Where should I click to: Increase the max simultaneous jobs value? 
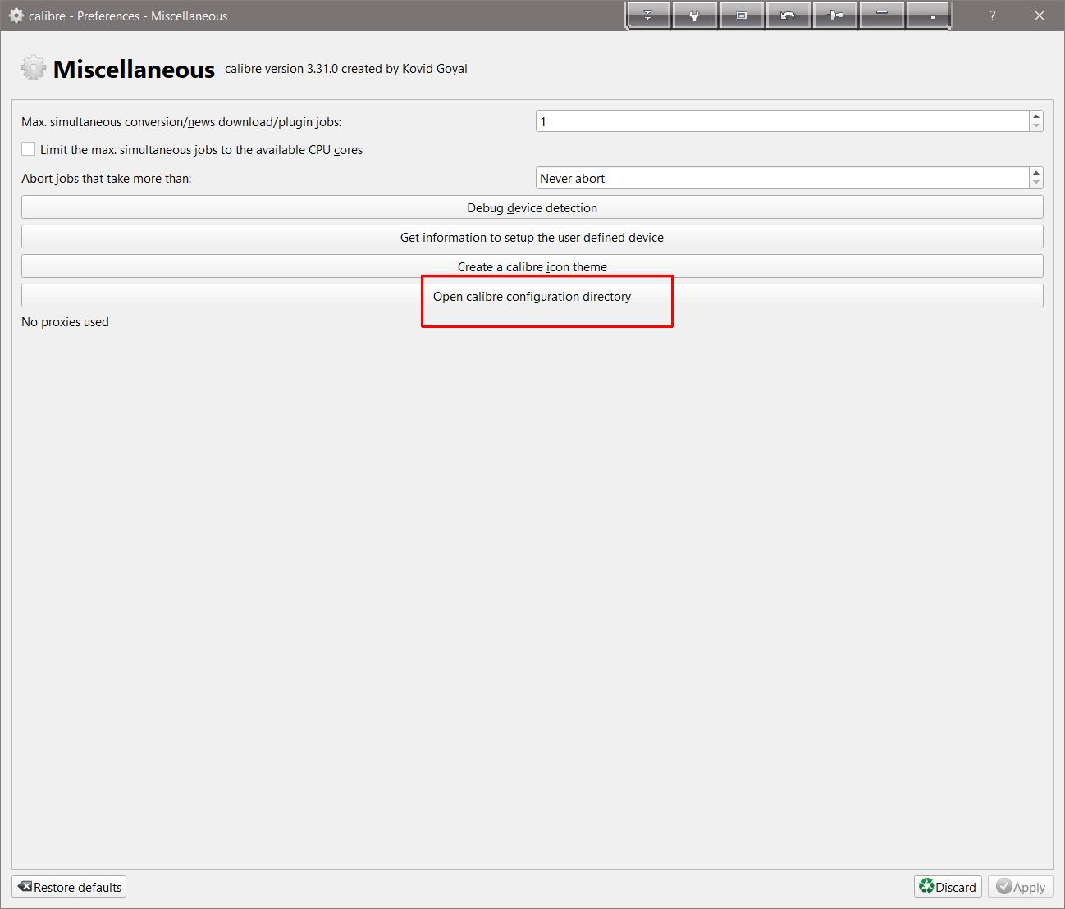[1036, 116]
